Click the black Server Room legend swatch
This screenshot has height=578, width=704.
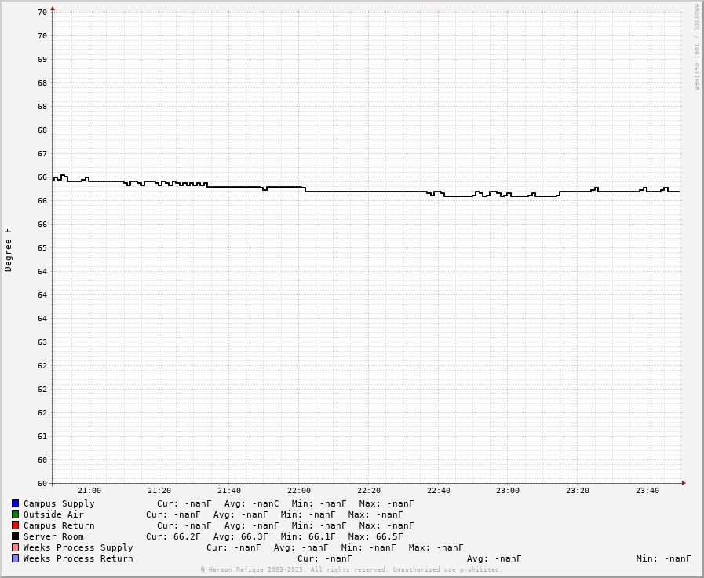[x=15, y=536]
